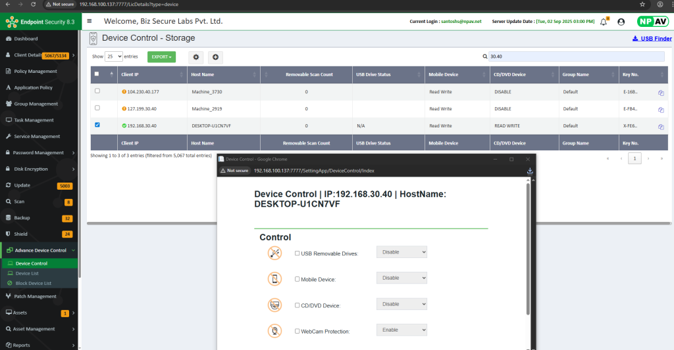
Task: Open the WebCam Protection Enable dropdown
Action: pos(402,330)
